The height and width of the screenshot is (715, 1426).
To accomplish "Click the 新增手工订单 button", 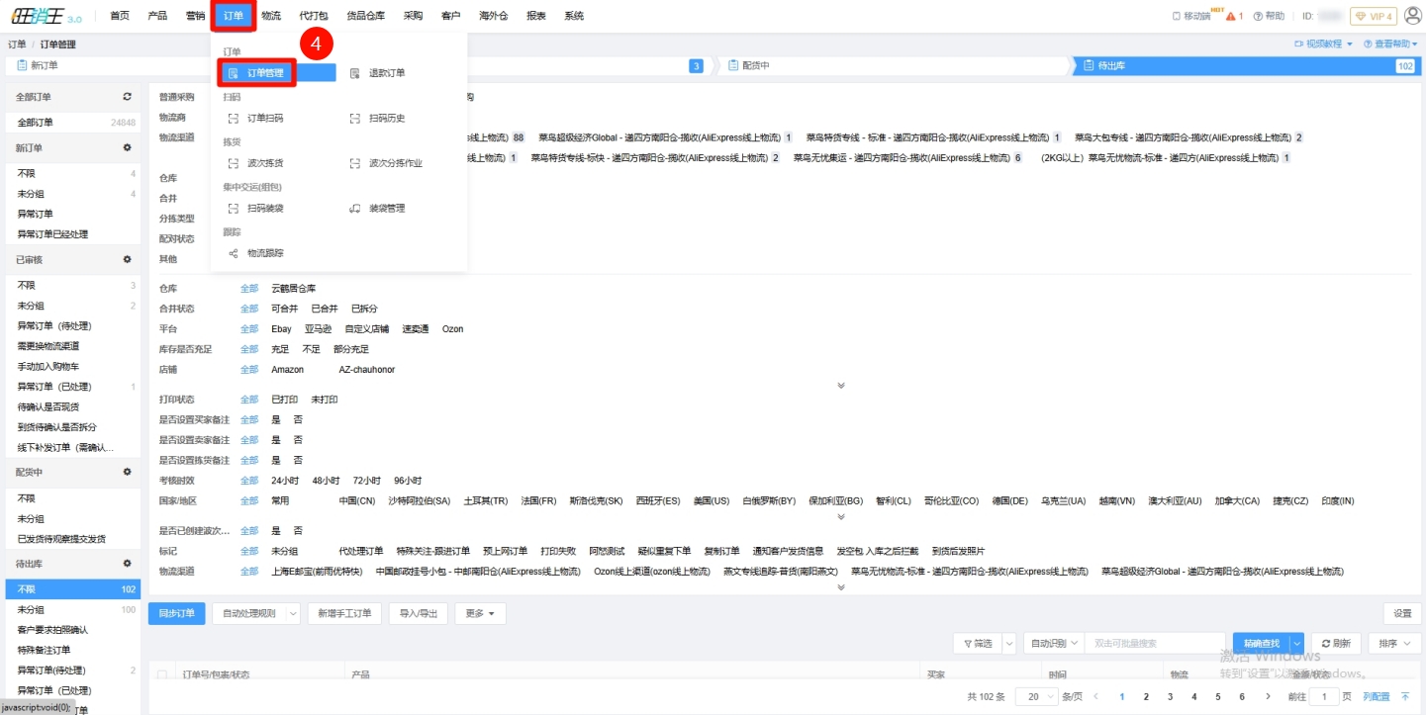I will [344, 613].
